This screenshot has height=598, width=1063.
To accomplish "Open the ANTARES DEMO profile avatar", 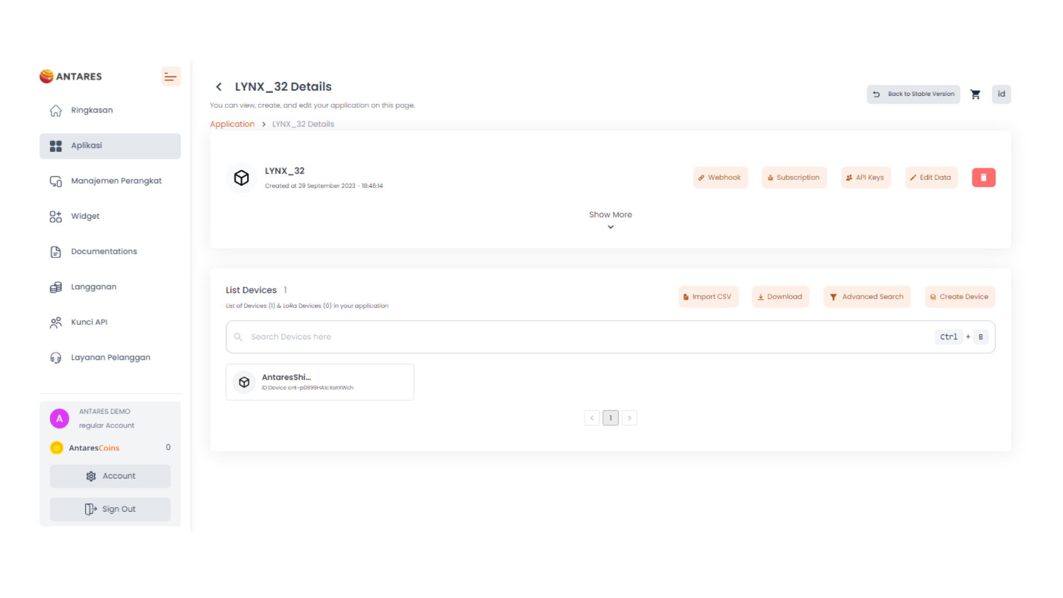I will click(x=59, y=419).
